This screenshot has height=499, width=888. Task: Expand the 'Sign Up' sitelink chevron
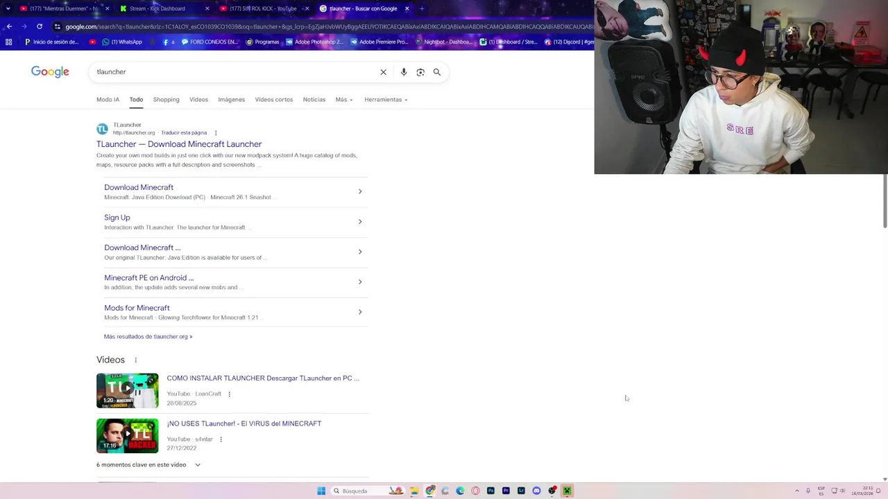360,222
